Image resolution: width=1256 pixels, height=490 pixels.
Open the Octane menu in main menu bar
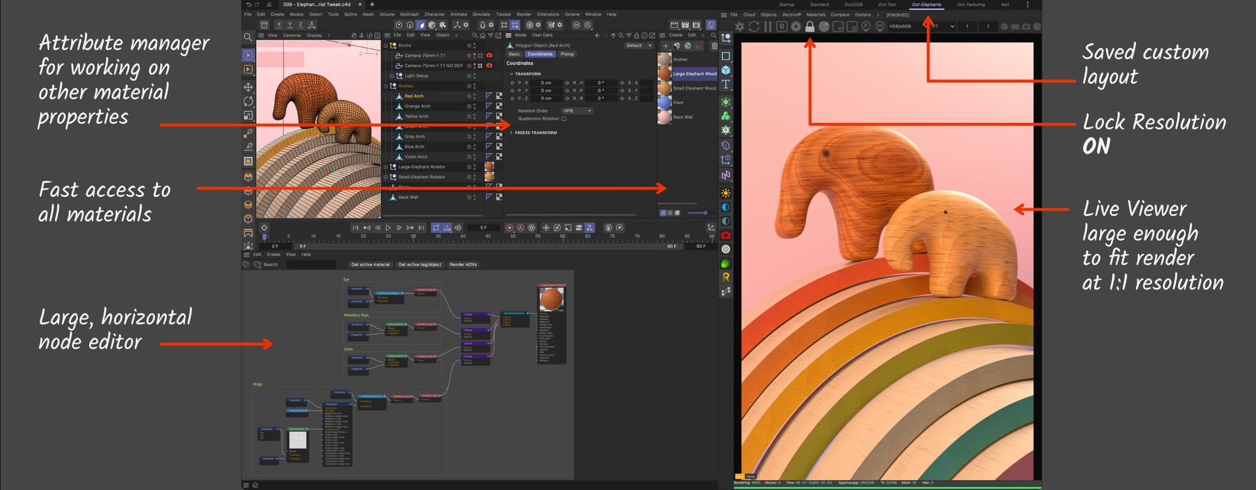(x=572, y=14)
